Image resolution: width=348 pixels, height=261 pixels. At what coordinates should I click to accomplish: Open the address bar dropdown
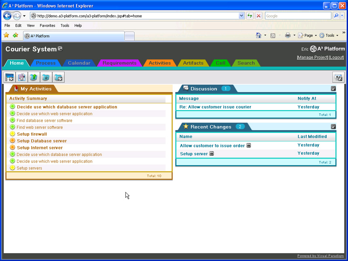coord(242,16)
